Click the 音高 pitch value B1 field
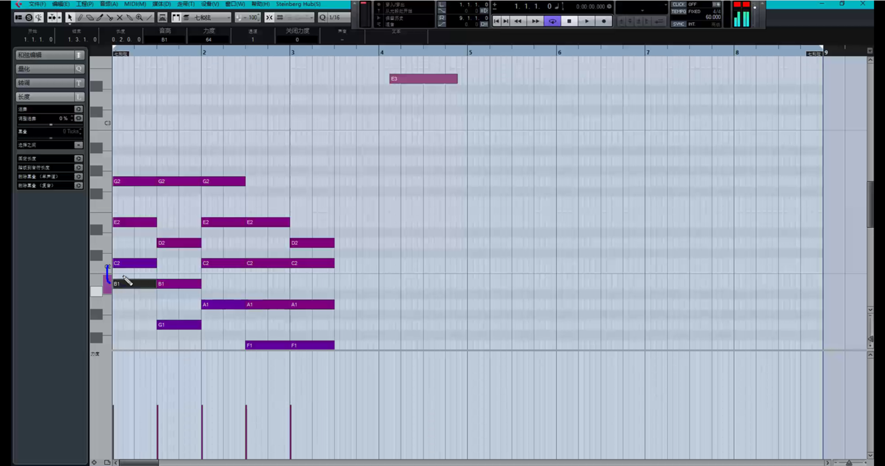Screen dimensions: 885x466 coord(165,40)
